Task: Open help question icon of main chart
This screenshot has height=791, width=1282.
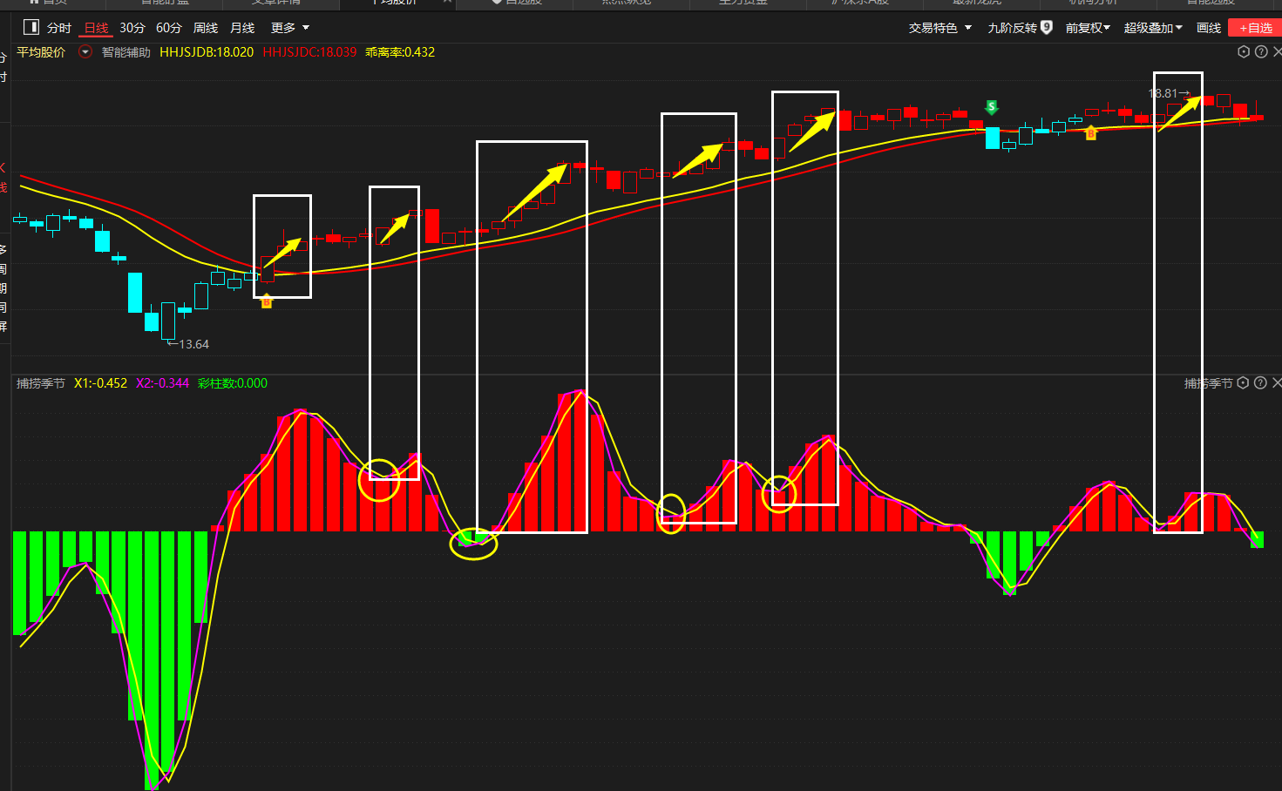Action: pos(1260,52)
